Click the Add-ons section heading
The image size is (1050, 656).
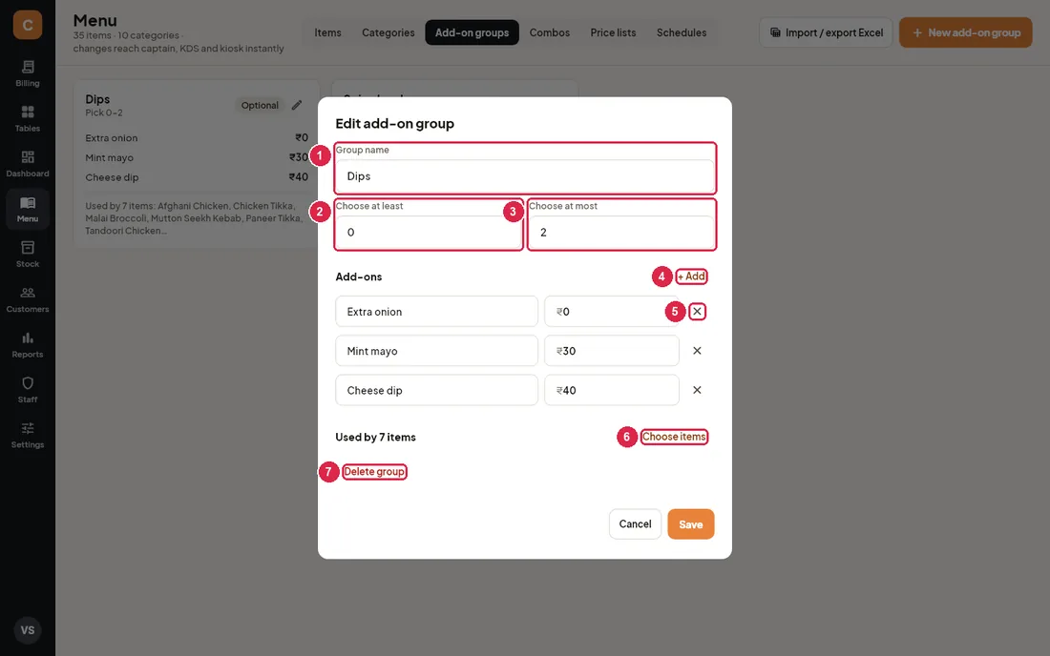[x=358, y=277]
